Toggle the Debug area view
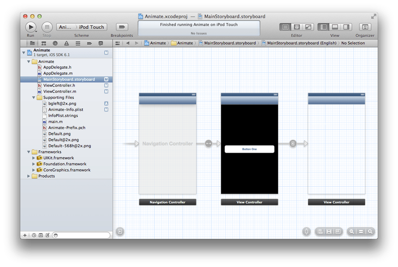Image resolution: width=398 pixels, height=267 pixels. pos(335,27)
